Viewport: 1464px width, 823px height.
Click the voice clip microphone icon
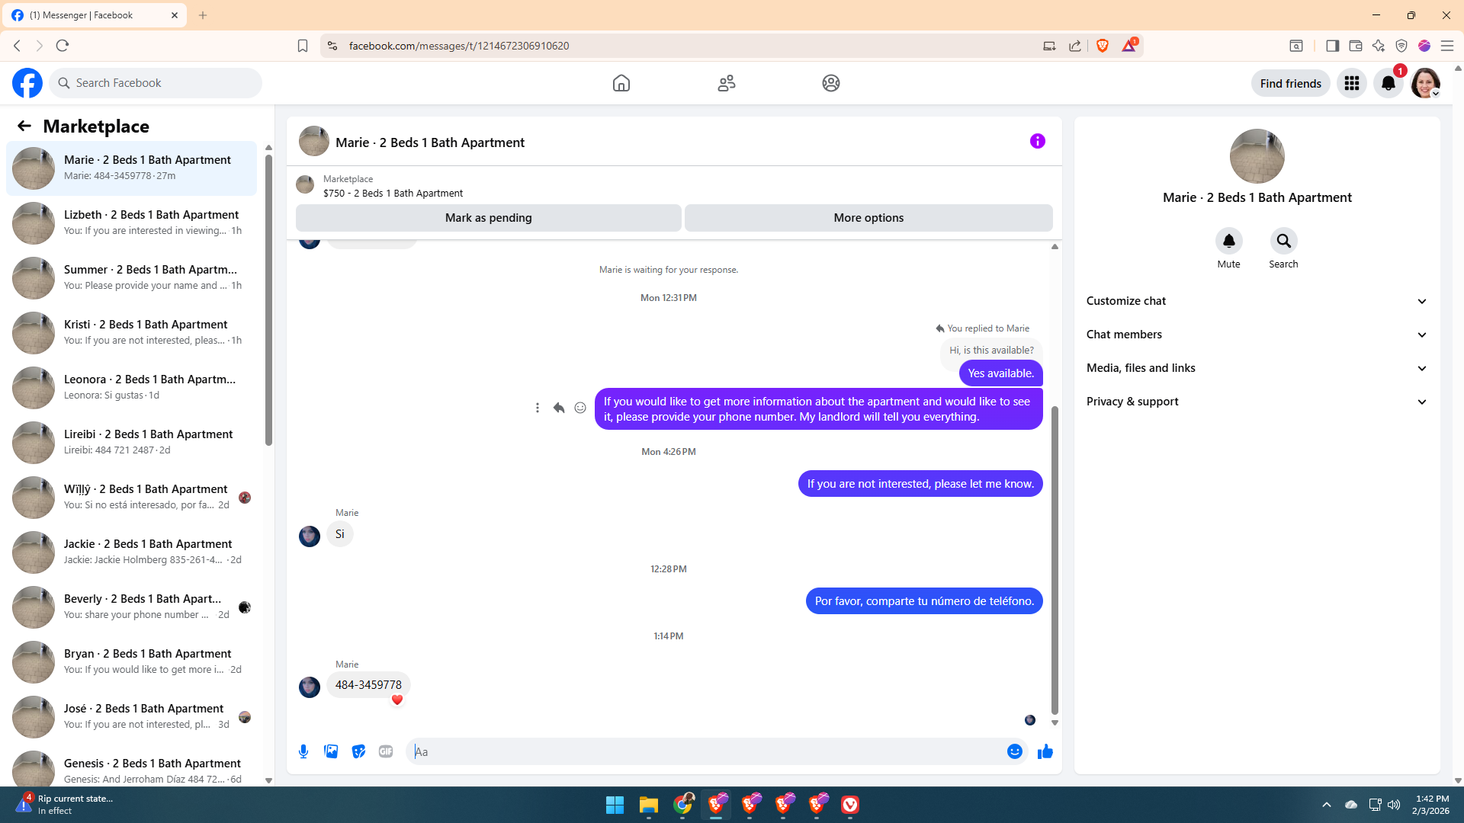(x=303, y=751)
